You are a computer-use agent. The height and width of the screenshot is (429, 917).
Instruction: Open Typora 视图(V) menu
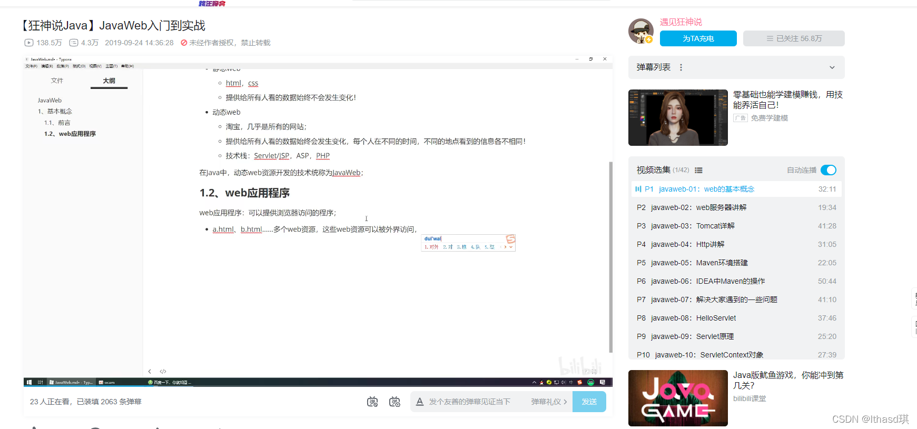[95, 66]
